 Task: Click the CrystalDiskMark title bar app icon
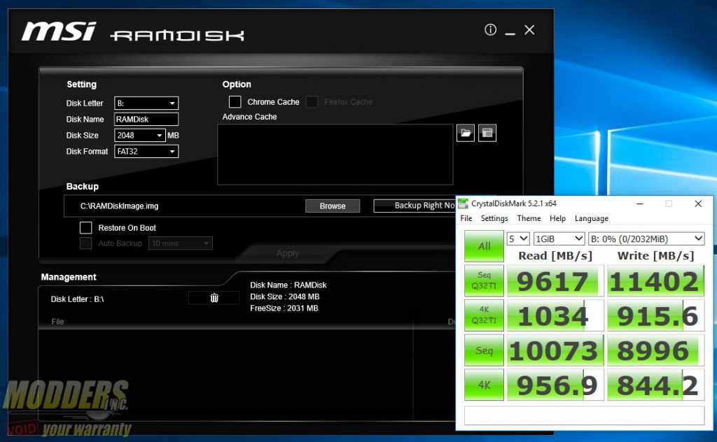click(464, 204)
